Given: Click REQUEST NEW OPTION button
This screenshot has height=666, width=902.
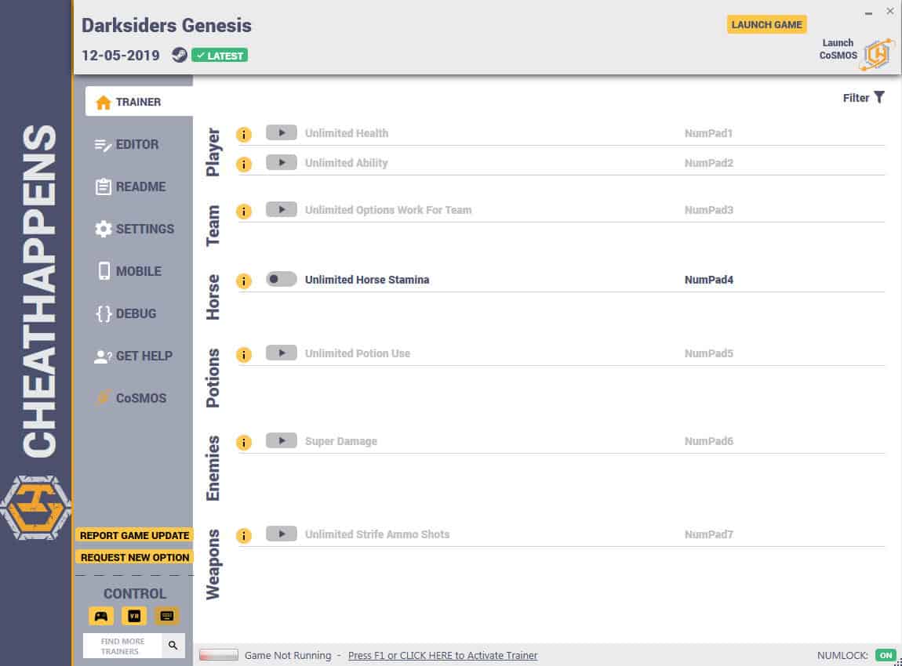Looking at the screenshot, I should click(134, 557).
